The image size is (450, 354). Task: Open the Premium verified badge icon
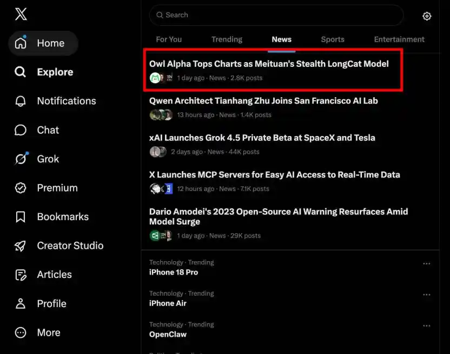[x=21, y=188]
